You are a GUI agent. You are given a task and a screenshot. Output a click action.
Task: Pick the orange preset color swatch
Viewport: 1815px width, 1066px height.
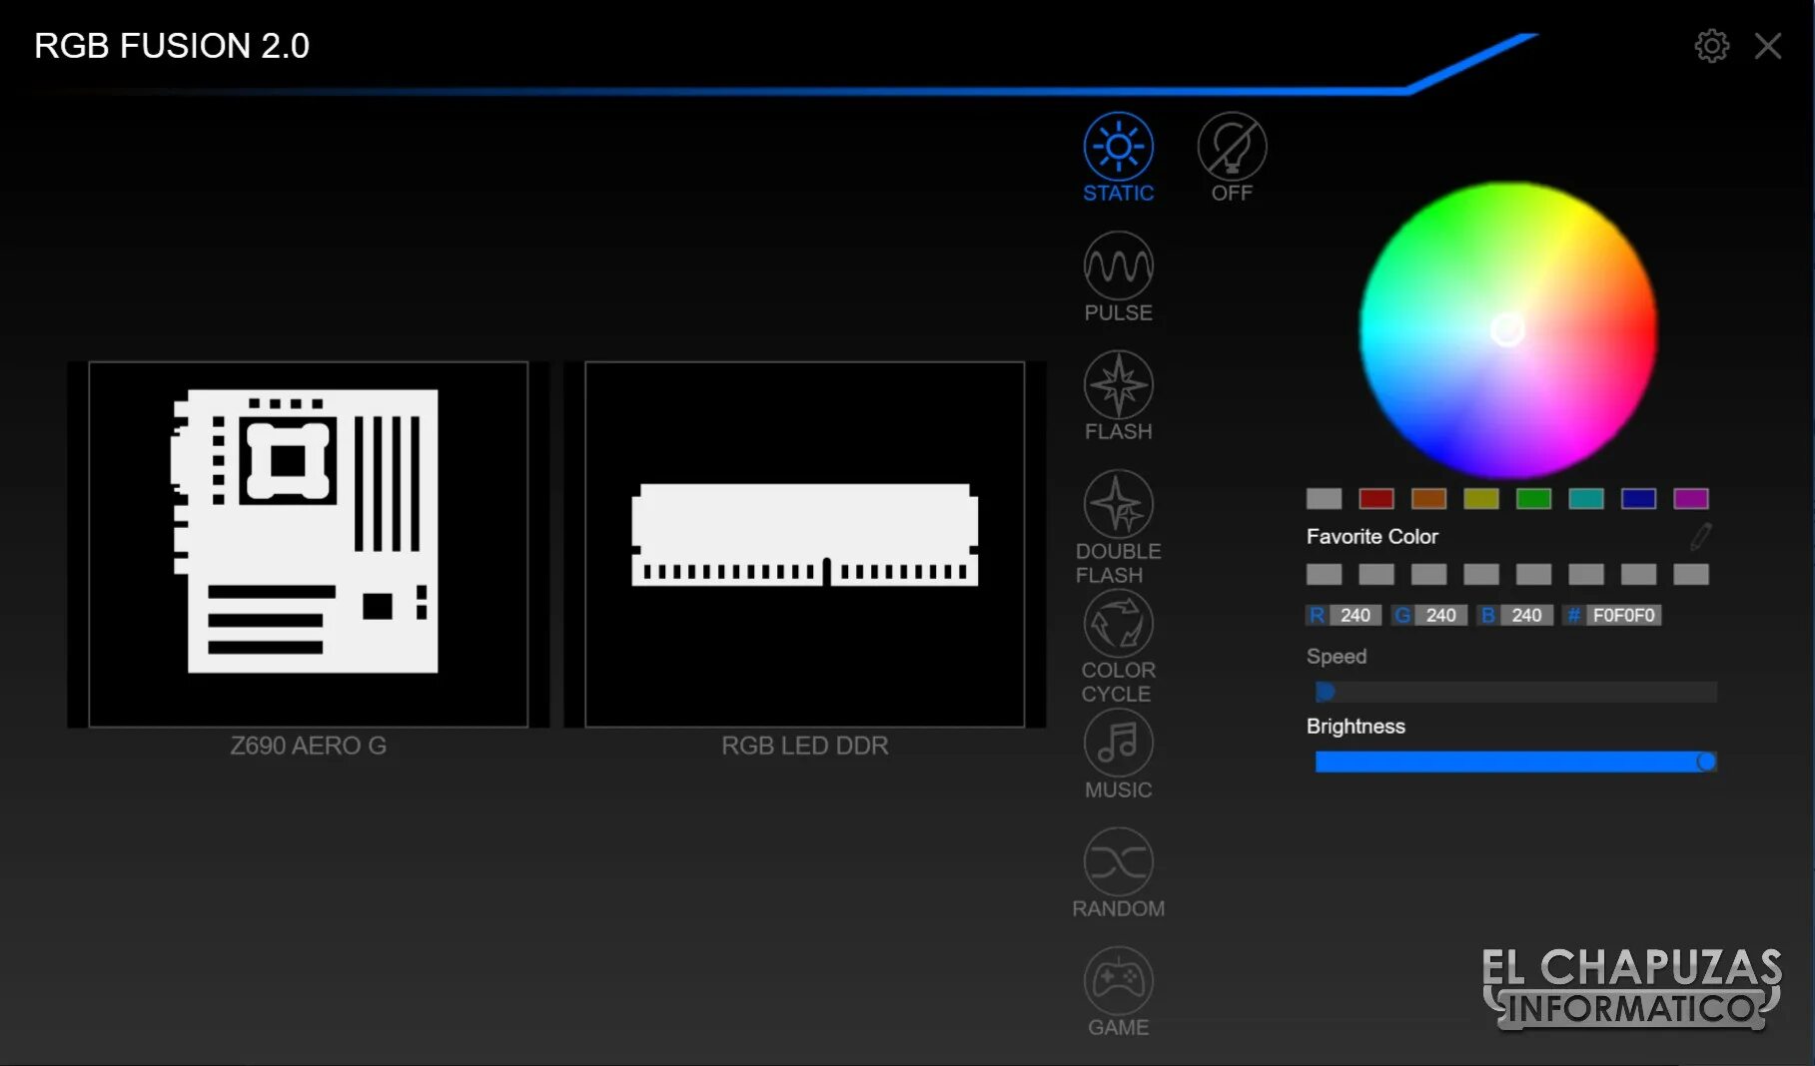(1428, 498)
